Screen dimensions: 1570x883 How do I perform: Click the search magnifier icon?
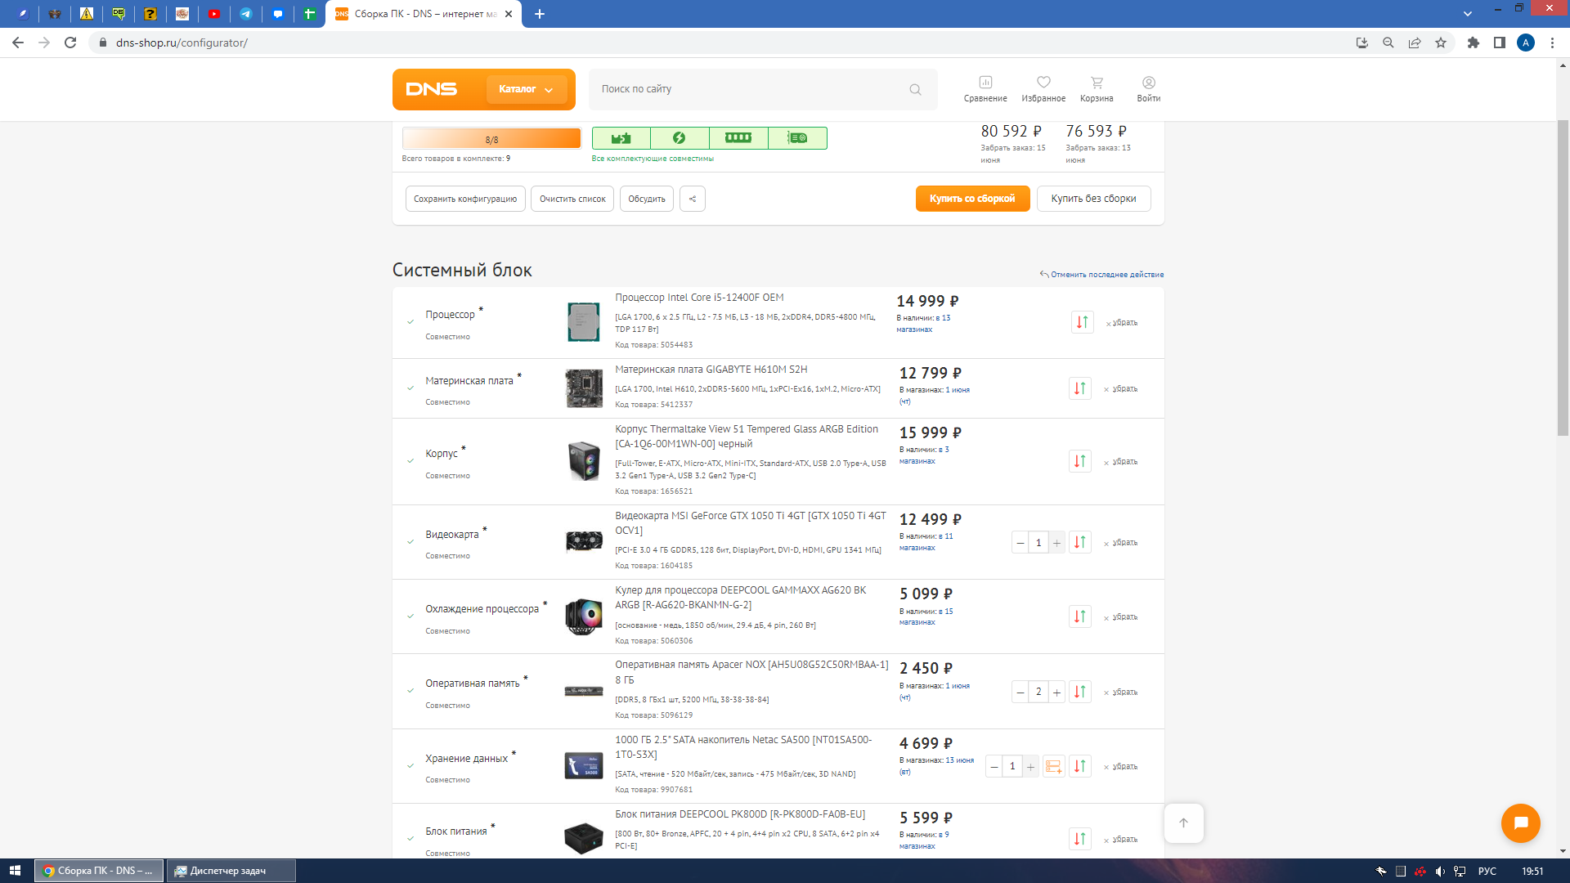point(916,89)
